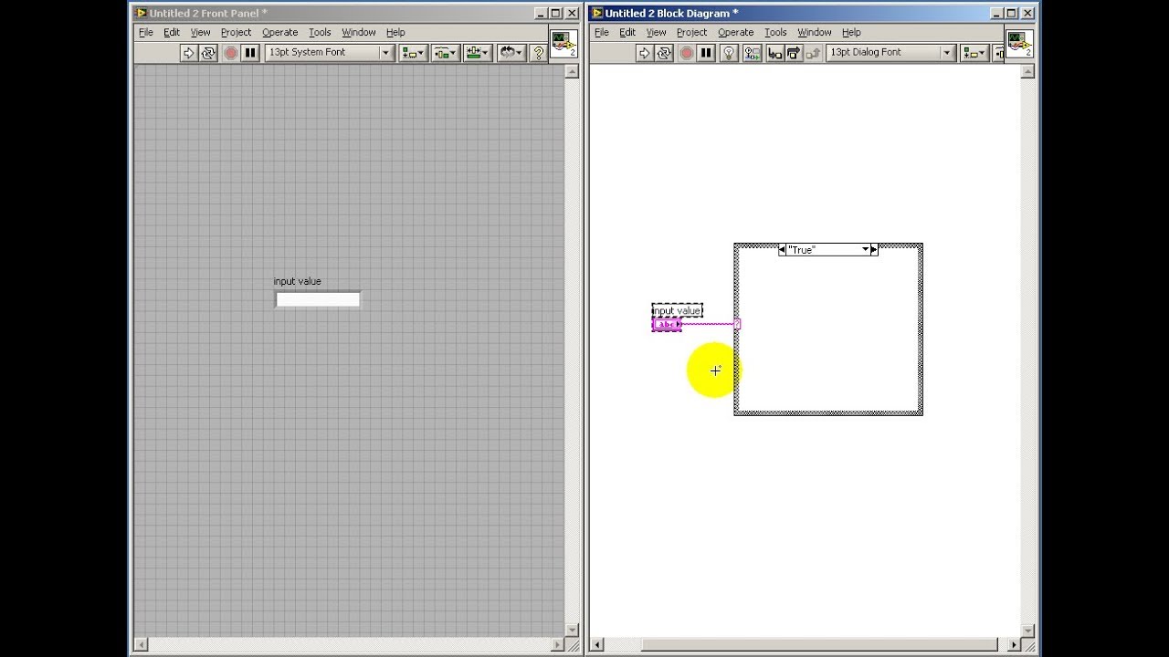Click Block Diagram vertical scroll down arrow

1028,630
